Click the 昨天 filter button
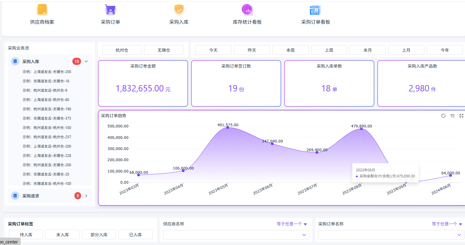Screen dimensions: 465x245 (x=252, y=50)
